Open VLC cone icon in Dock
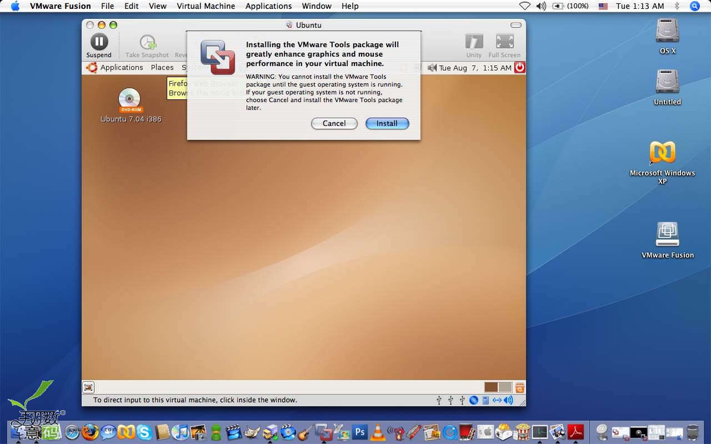 [x=378, y=432]
